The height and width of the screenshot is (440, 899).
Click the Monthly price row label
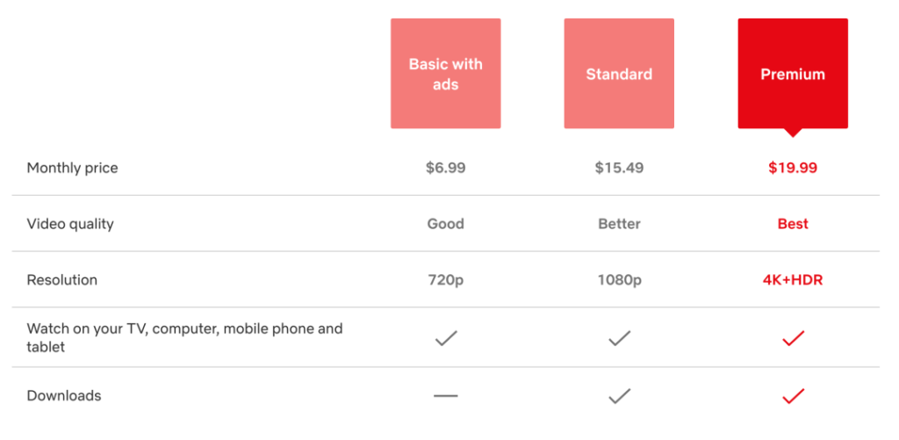click(x=72, y=168)
